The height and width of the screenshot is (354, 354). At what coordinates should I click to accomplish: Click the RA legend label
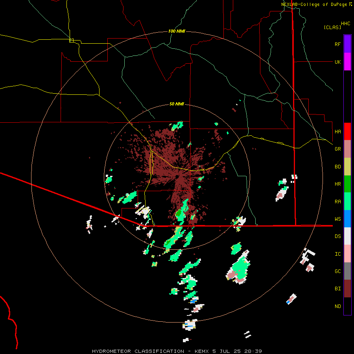point(337,202)
